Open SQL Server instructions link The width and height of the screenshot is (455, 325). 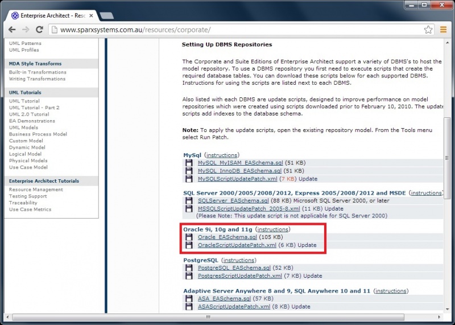click(x=426, y=193)
